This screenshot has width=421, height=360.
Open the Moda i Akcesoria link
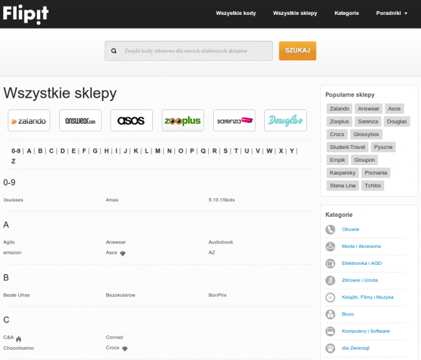(361, 247)
